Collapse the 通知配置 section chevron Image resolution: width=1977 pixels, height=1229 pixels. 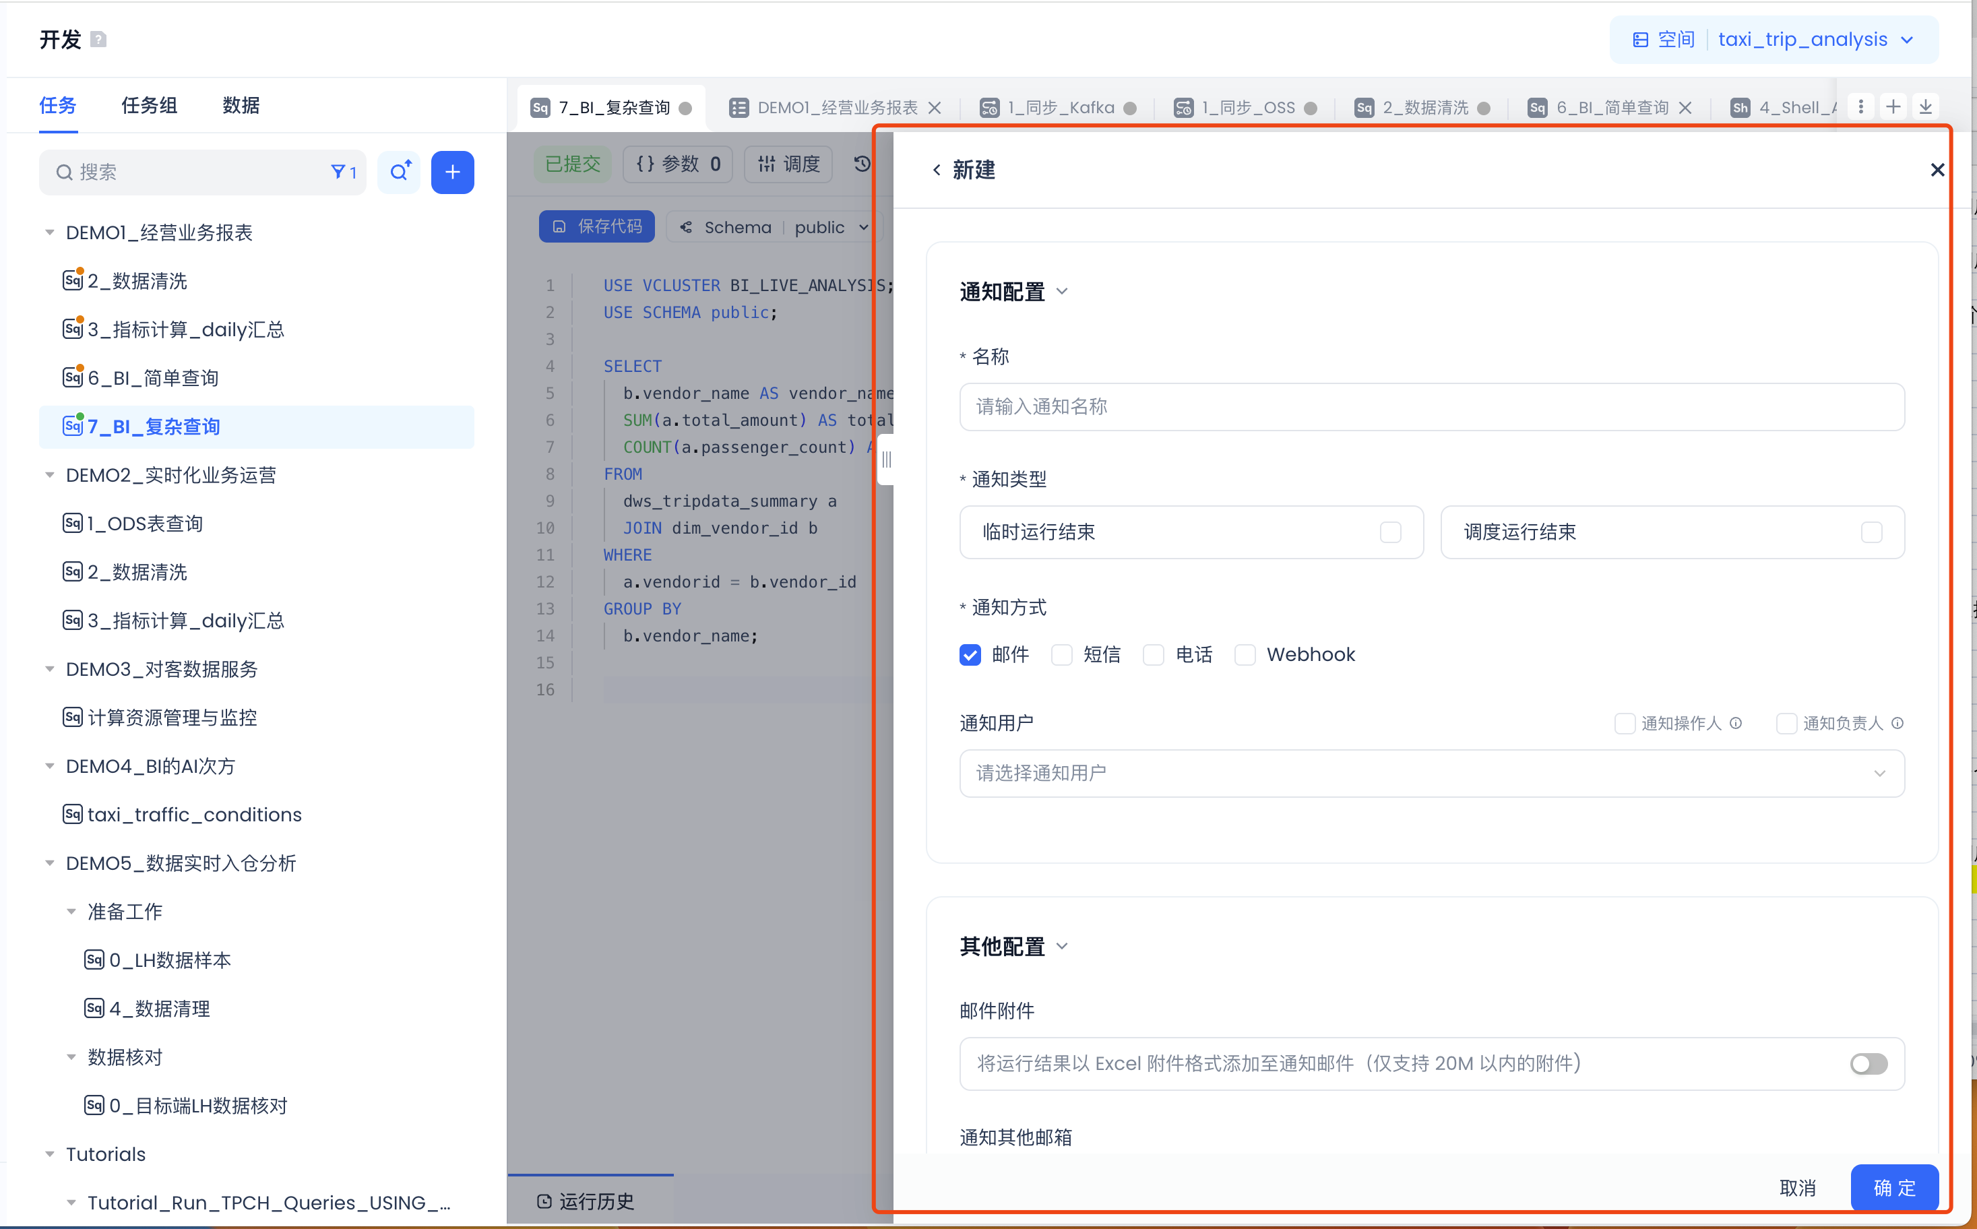[1062, 291]
